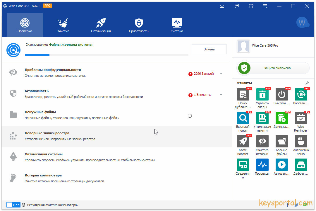Image resolution: width=316 pixels, height=211 pixels.
Task: Open the Game Booster utility
Action: tap(243, 141)
